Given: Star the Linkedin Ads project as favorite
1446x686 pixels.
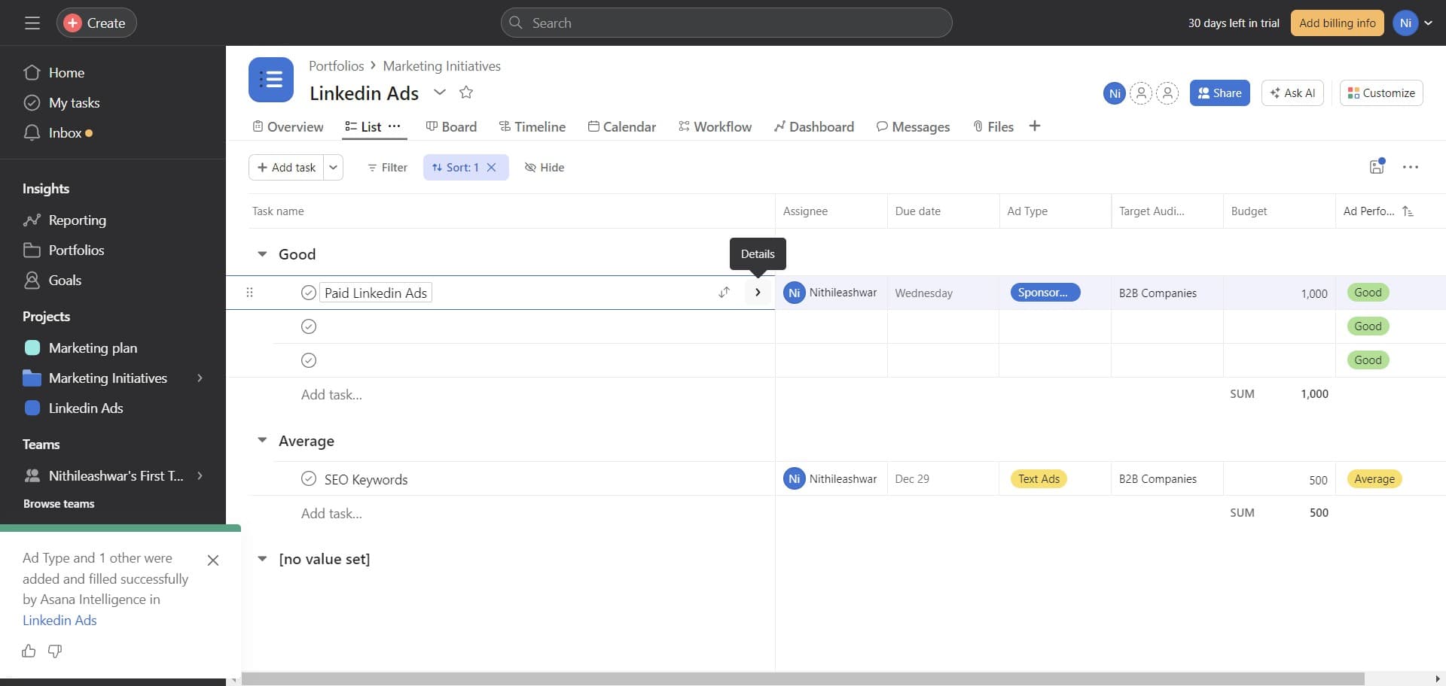Looking at the screenshot, I should tap(465, 93).
